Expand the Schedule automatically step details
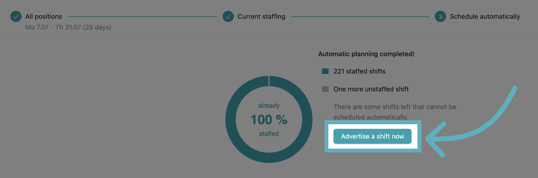 point(485,17)
